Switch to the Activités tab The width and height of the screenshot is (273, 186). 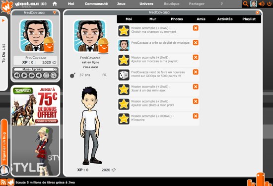(x=225, y=19)
